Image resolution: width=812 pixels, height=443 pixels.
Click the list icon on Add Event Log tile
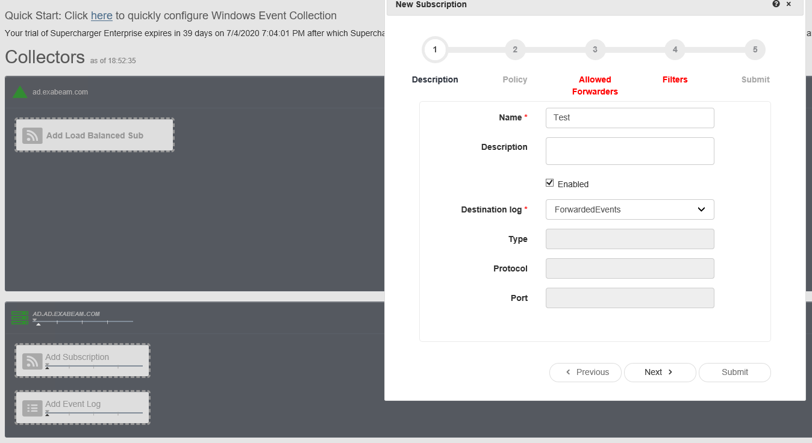(33, 408)
